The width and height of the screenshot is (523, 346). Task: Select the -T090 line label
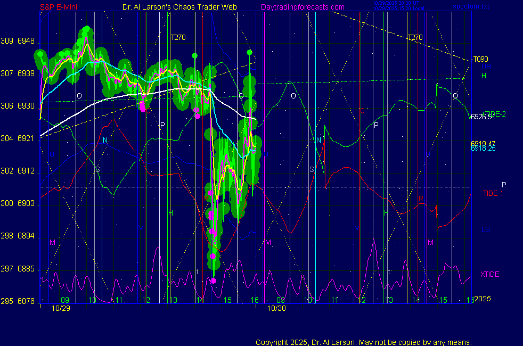pos(479,59)
